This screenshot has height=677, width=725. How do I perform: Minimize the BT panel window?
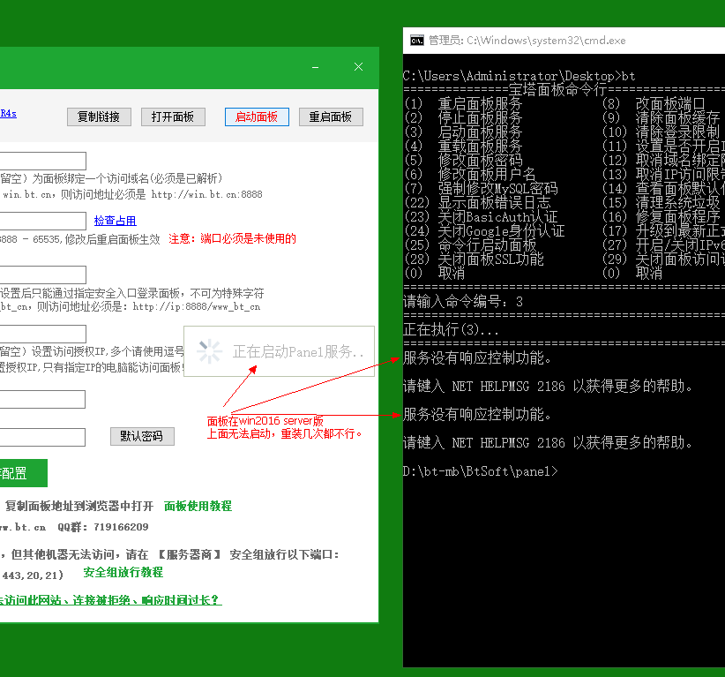point(316,67)
